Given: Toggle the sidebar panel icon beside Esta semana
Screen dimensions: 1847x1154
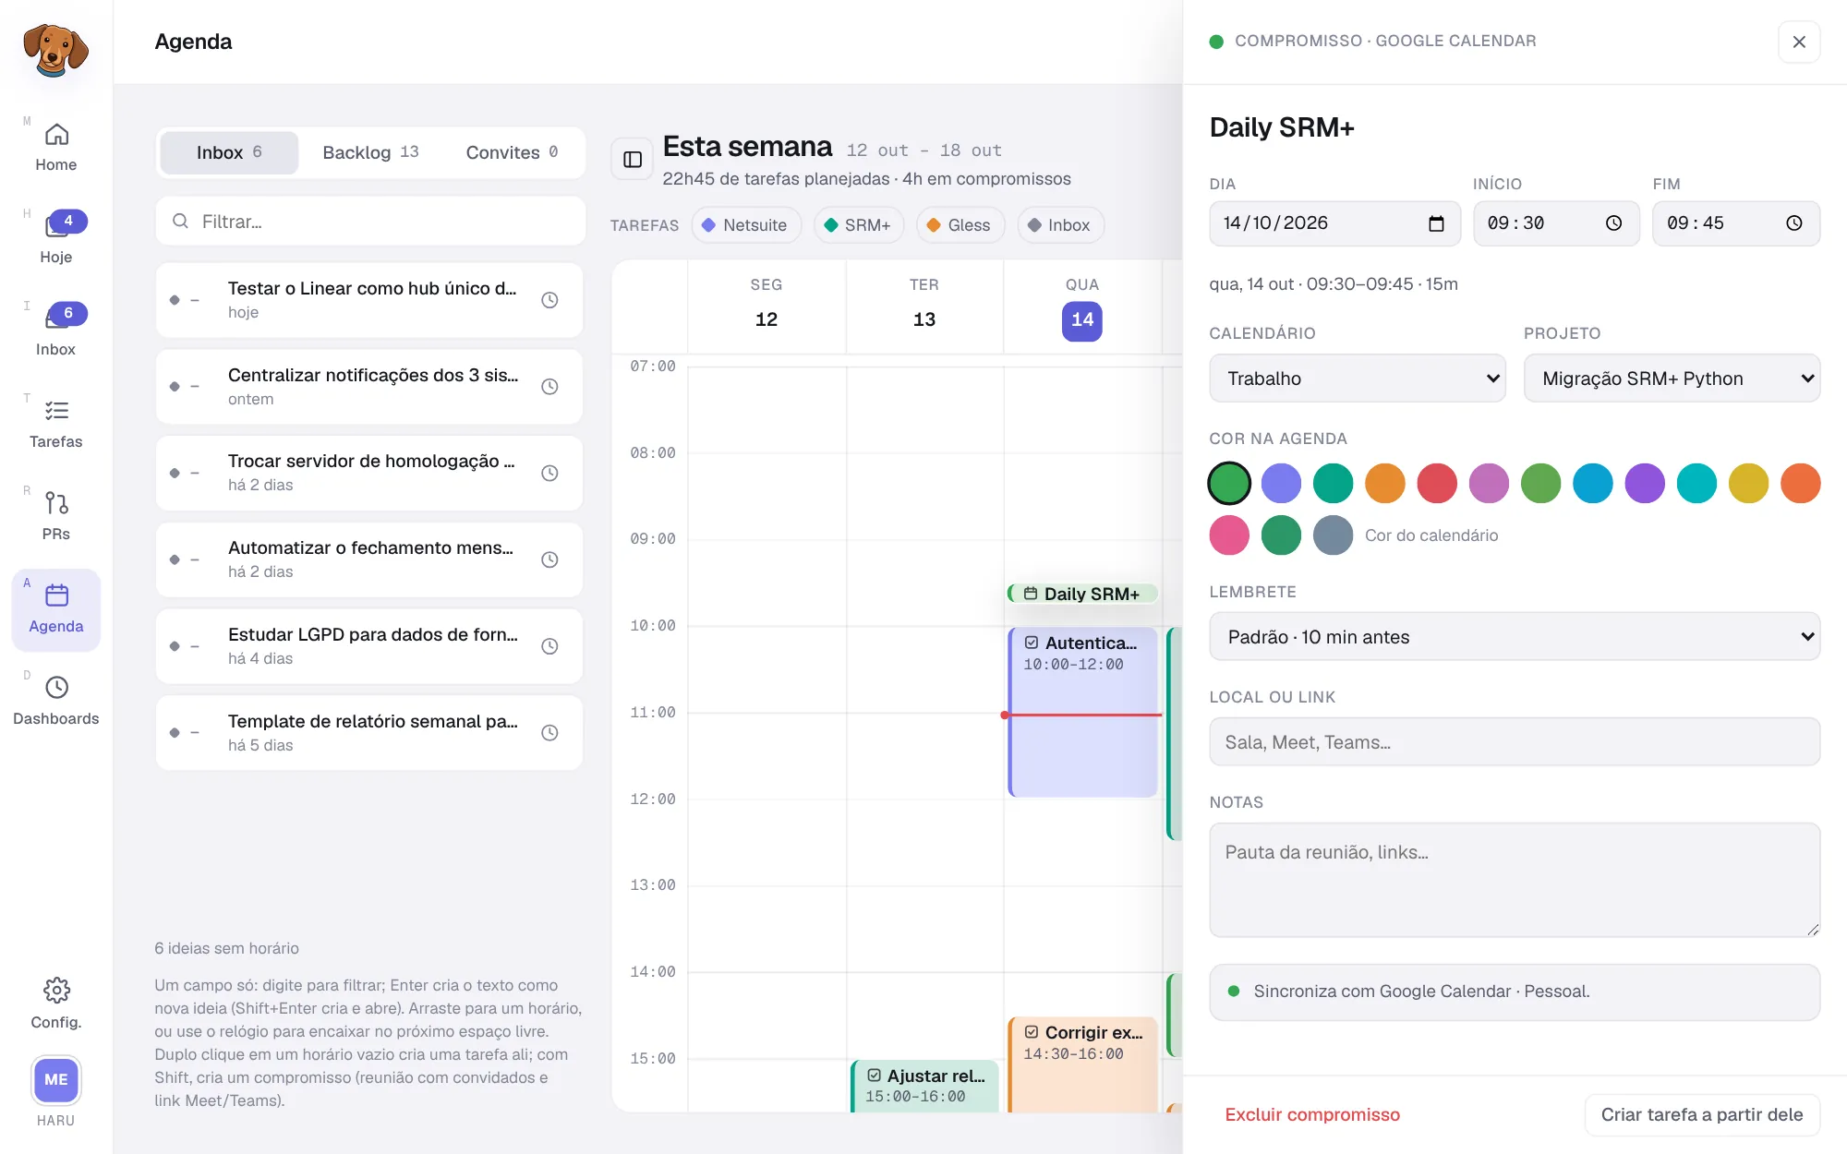Looking at the screenshot, I should tap(633, 160).
